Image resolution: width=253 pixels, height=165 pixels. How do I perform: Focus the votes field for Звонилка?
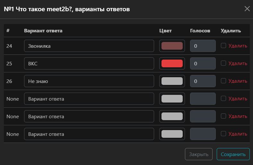pos(203,46)
